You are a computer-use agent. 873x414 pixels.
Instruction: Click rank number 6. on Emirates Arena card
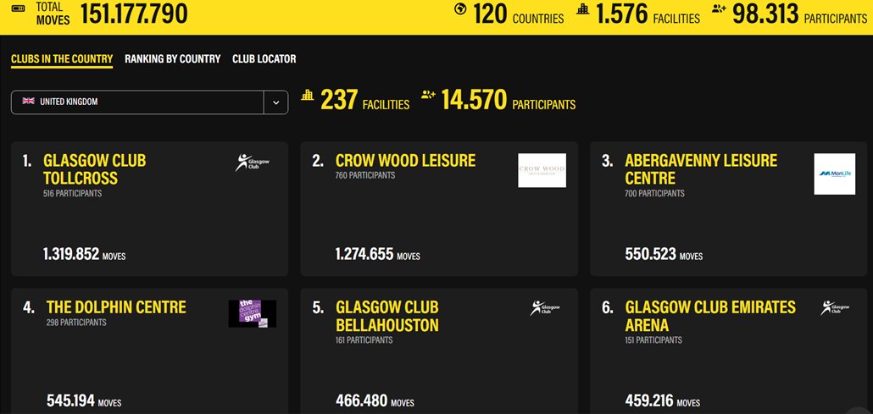click(x=608, y=307)
